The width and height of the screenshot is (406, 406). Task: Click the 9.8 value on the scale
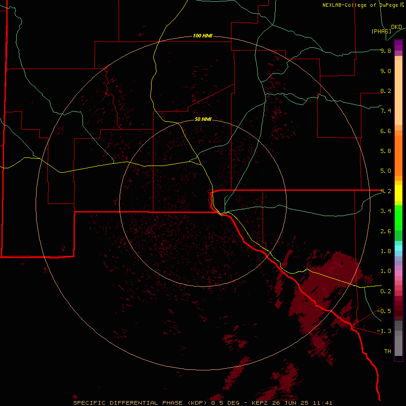(x=386, y=51)
